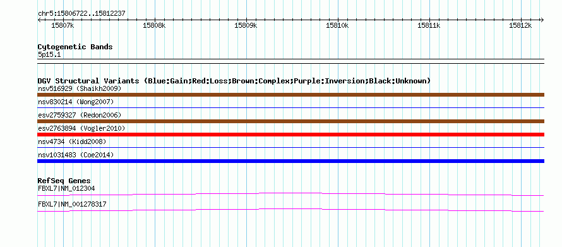The width and height of the screenshot is (562, 247).
Task: Open variant esv2763894 (Vogler2010) label
Action: (x=81, y=128)
